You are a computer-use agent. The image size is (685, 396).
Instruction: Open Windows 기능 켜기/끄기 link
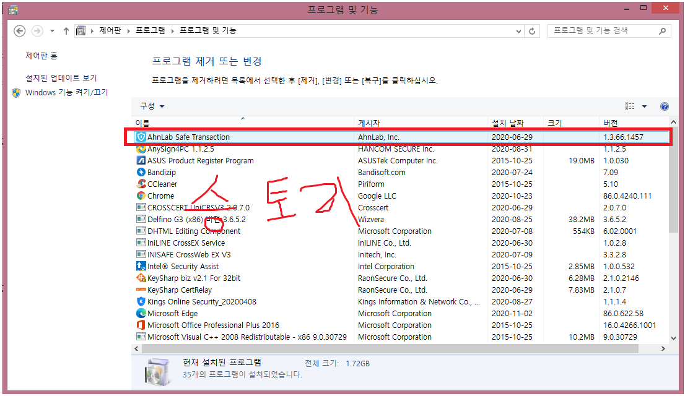(x=66, y=93)
